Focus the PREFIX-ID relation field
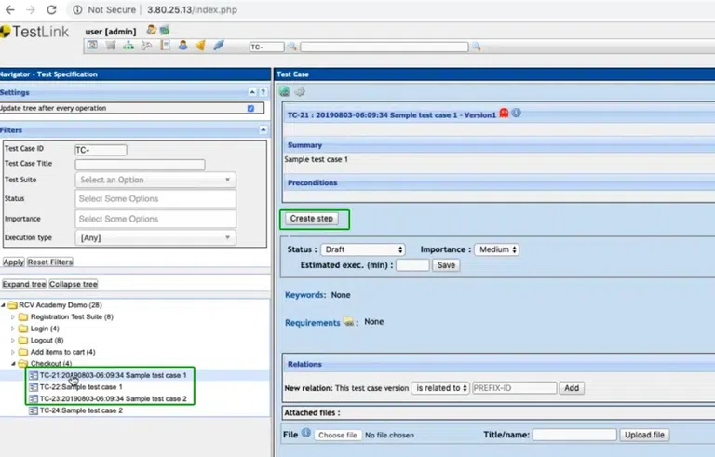715x457 pixels. click(x=515, y=388)
